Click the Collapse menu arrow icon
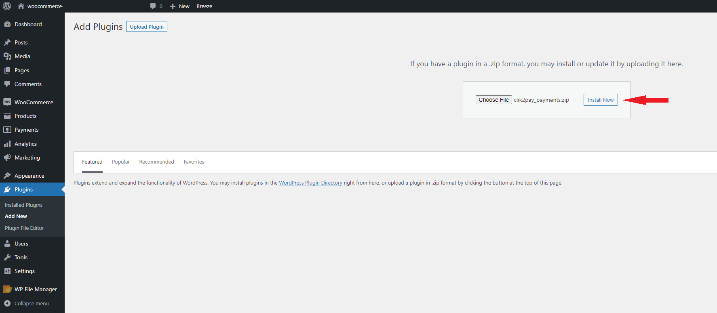This screenshot has width=717, height=313. 7,303
